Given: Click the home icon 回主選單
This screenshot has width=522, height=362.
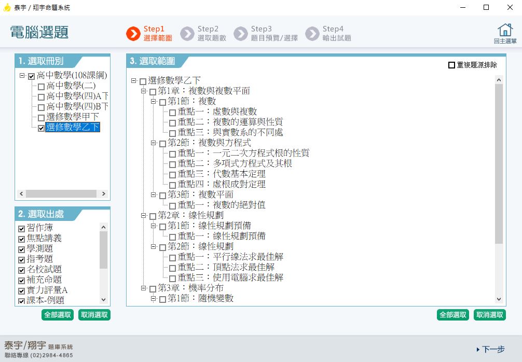Looking at the screenshot, I should tap(504, 30).
